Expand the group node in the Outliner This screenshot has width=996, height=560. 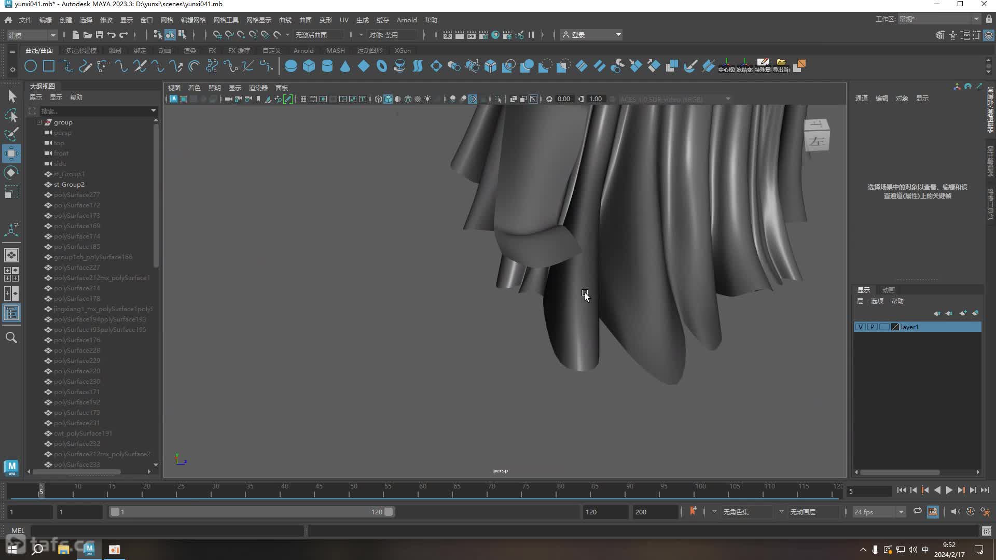pos(39,122)
